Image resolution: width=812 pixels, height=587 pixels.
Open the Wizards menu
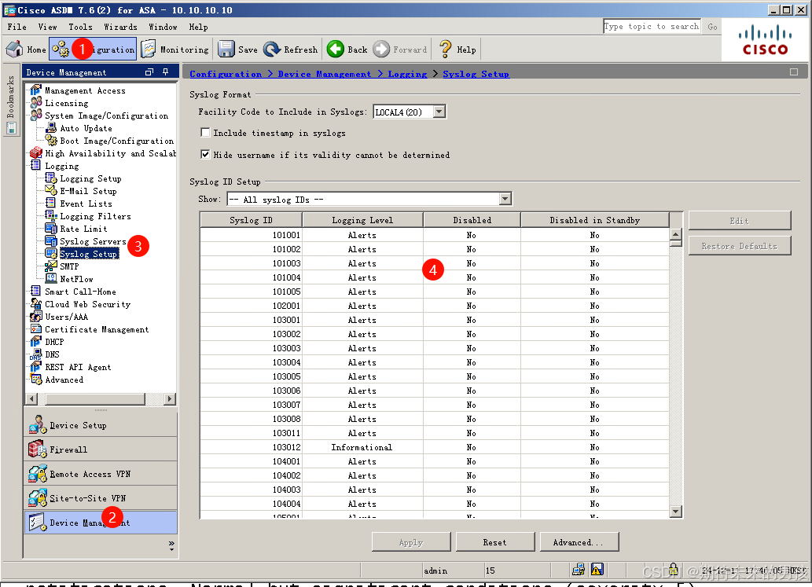coord(121,27)
